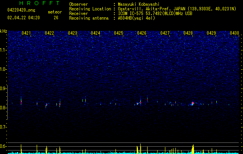Click the 'Receiver' field label
The image size is (243, 154).
(78, 13)
